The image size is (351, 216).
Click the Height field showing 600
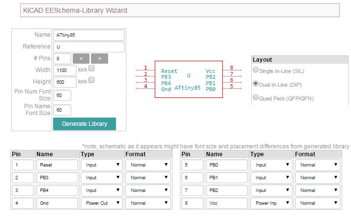click(x=65, y=82)
